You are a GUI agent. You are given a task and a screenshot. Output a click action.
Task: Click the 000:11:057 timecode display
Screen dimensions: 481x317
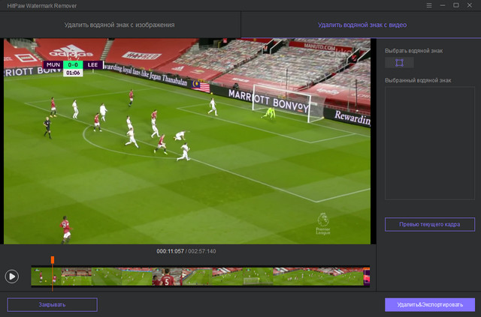[170, 251]
